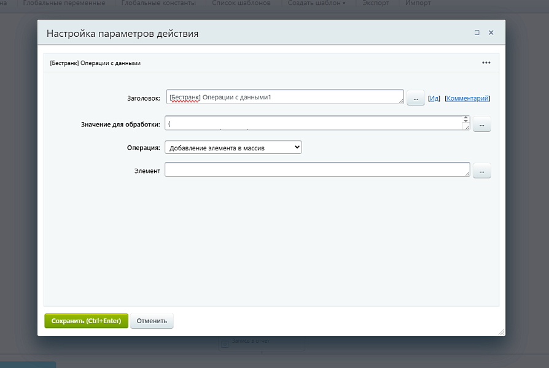Open the three-dots menu in the activity header

(x=486, y=63)
